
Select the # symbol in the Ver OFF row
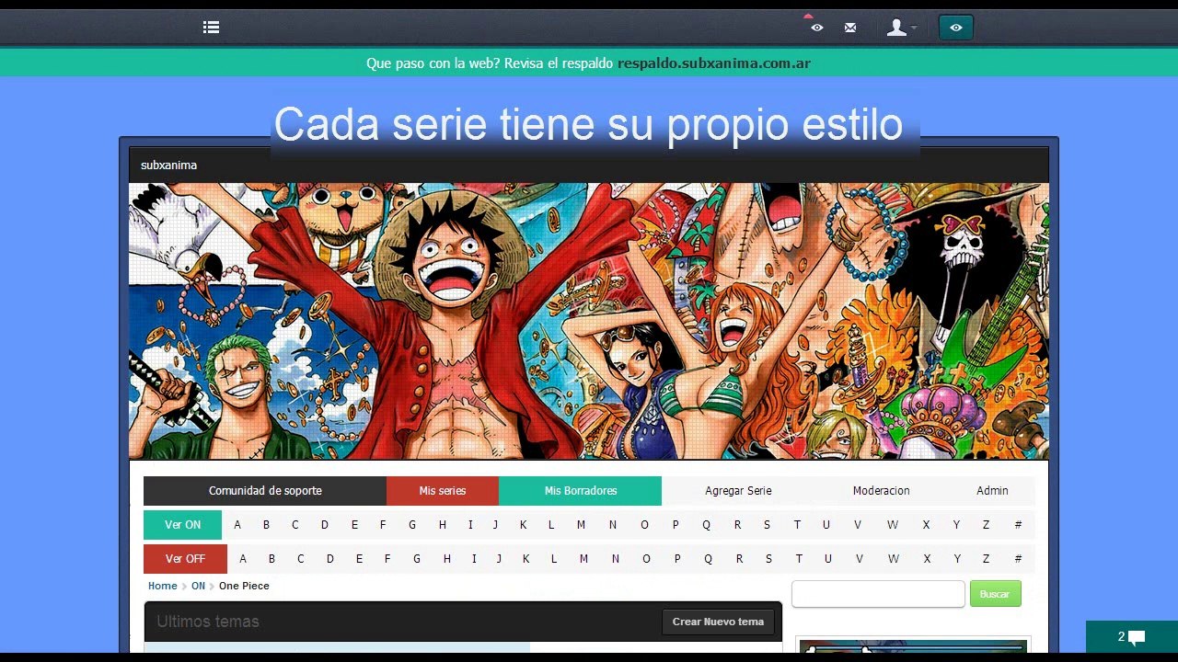click(1018, 559)
